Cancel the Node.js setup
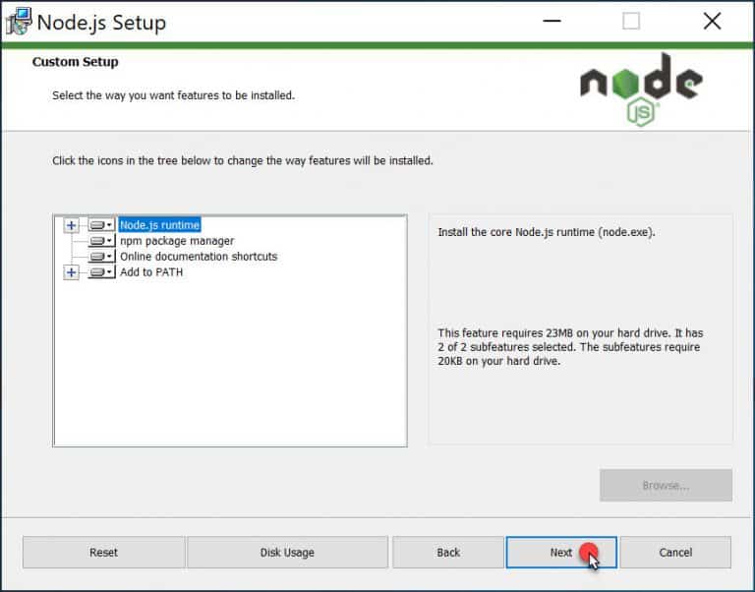 [675, 553]
